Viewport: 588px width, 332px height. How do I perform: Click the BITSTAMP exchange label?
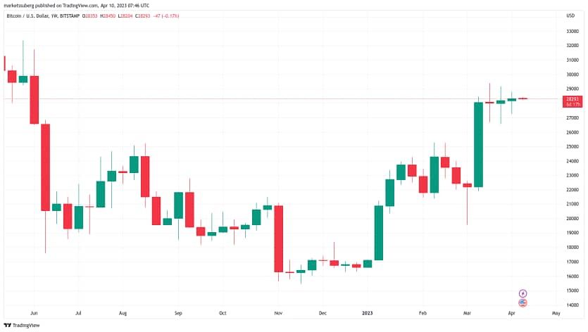70,16
